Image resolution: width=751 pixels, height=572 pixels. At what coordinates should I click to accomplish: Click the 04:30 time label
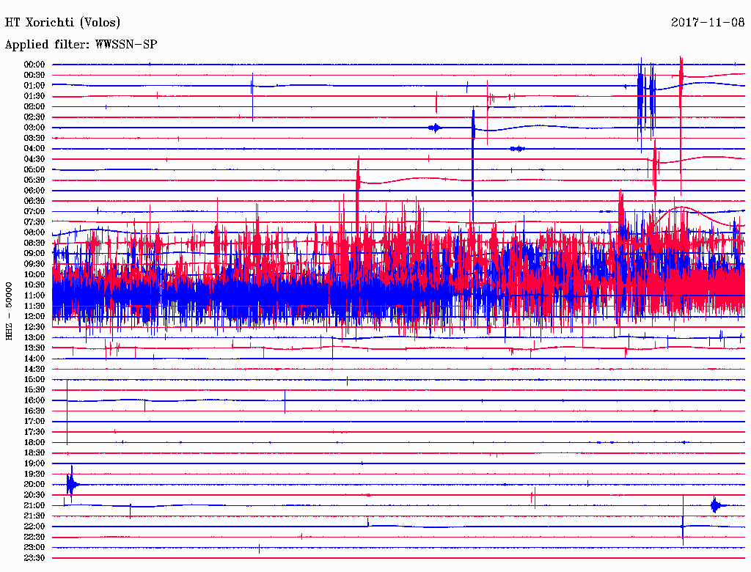click(x=34, y=159)
